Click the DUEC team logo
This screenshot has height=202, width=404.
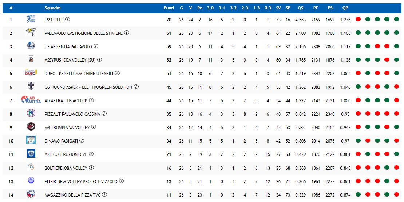pos(31,73)
